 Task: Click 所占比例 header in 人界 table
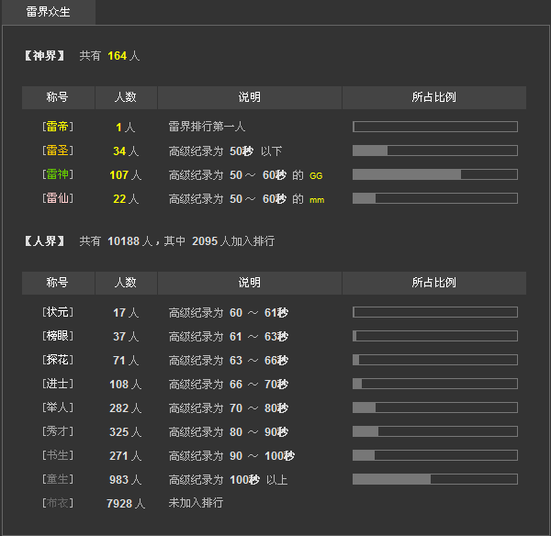434,283
